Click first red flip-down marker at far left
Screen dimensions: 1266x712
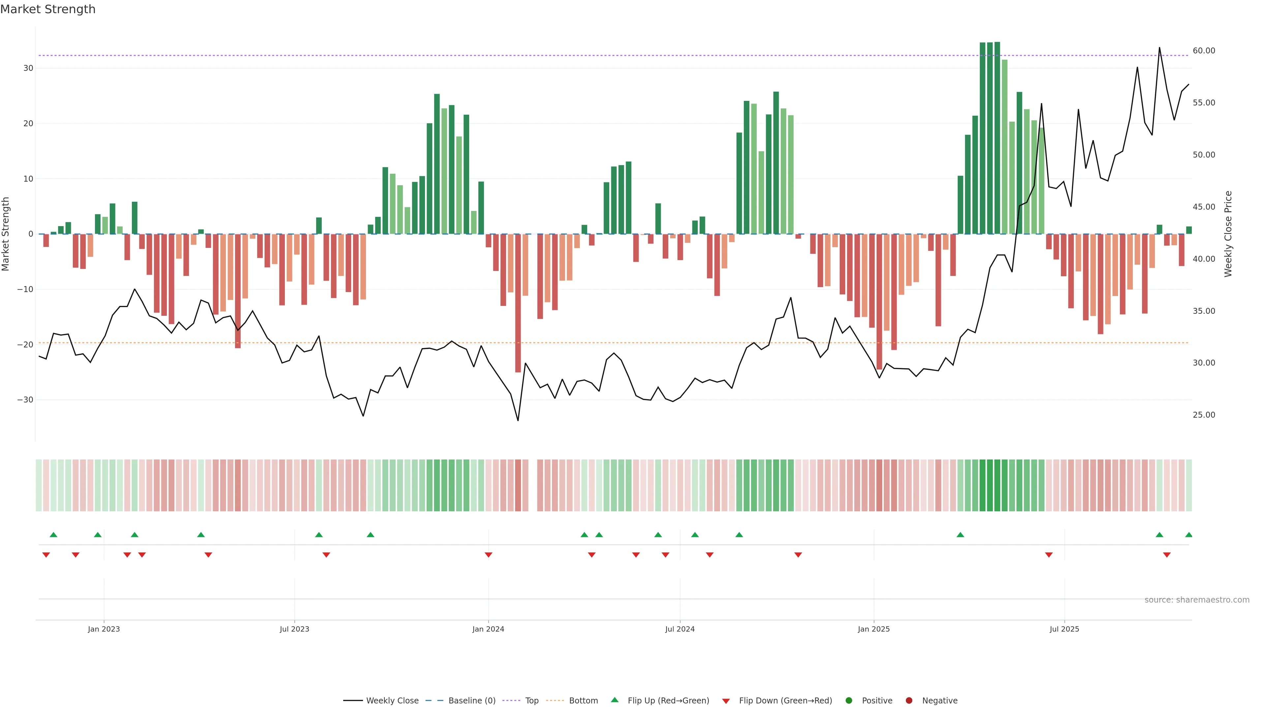46,555
